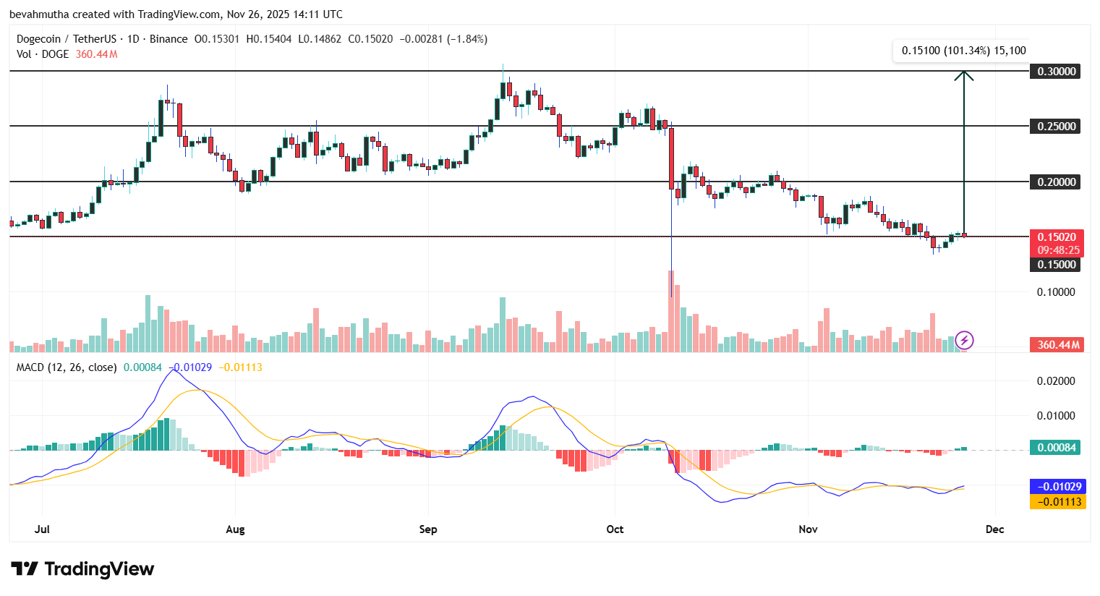The height and width of the screenshot is (596, 1100).
Task: Click the red 360.44M volume value label
Action: click(x=1055, y=345)
